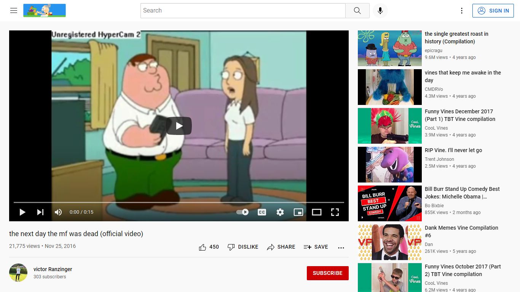Open 'Dank Memes Vine Compilation #6' title

(x=461, y=232)
